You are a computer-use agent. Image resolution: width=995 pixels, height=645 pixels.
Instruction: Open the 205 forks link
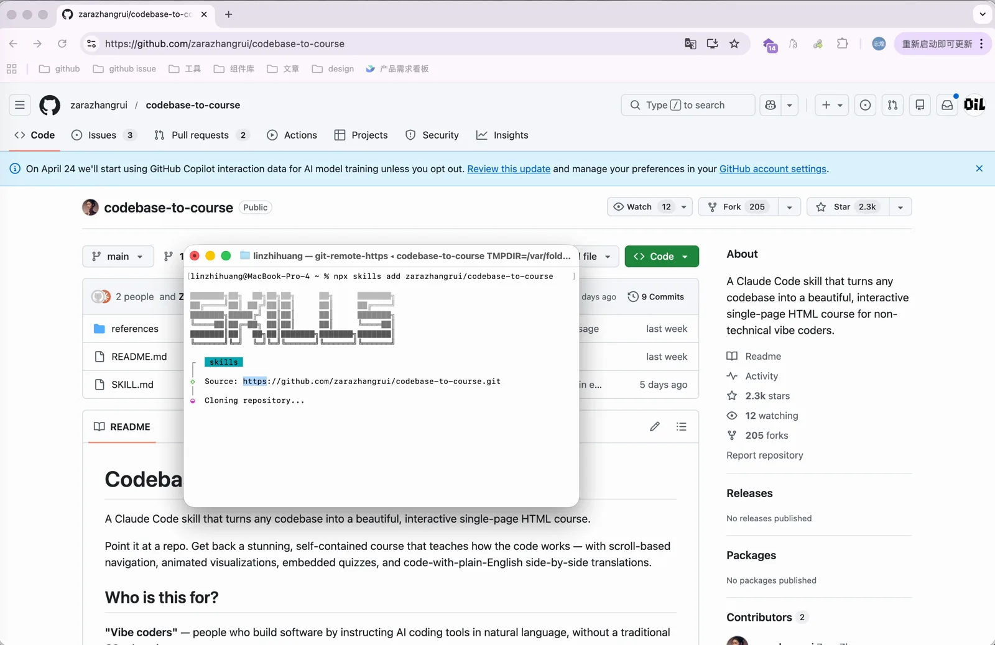tap(757, 436)
